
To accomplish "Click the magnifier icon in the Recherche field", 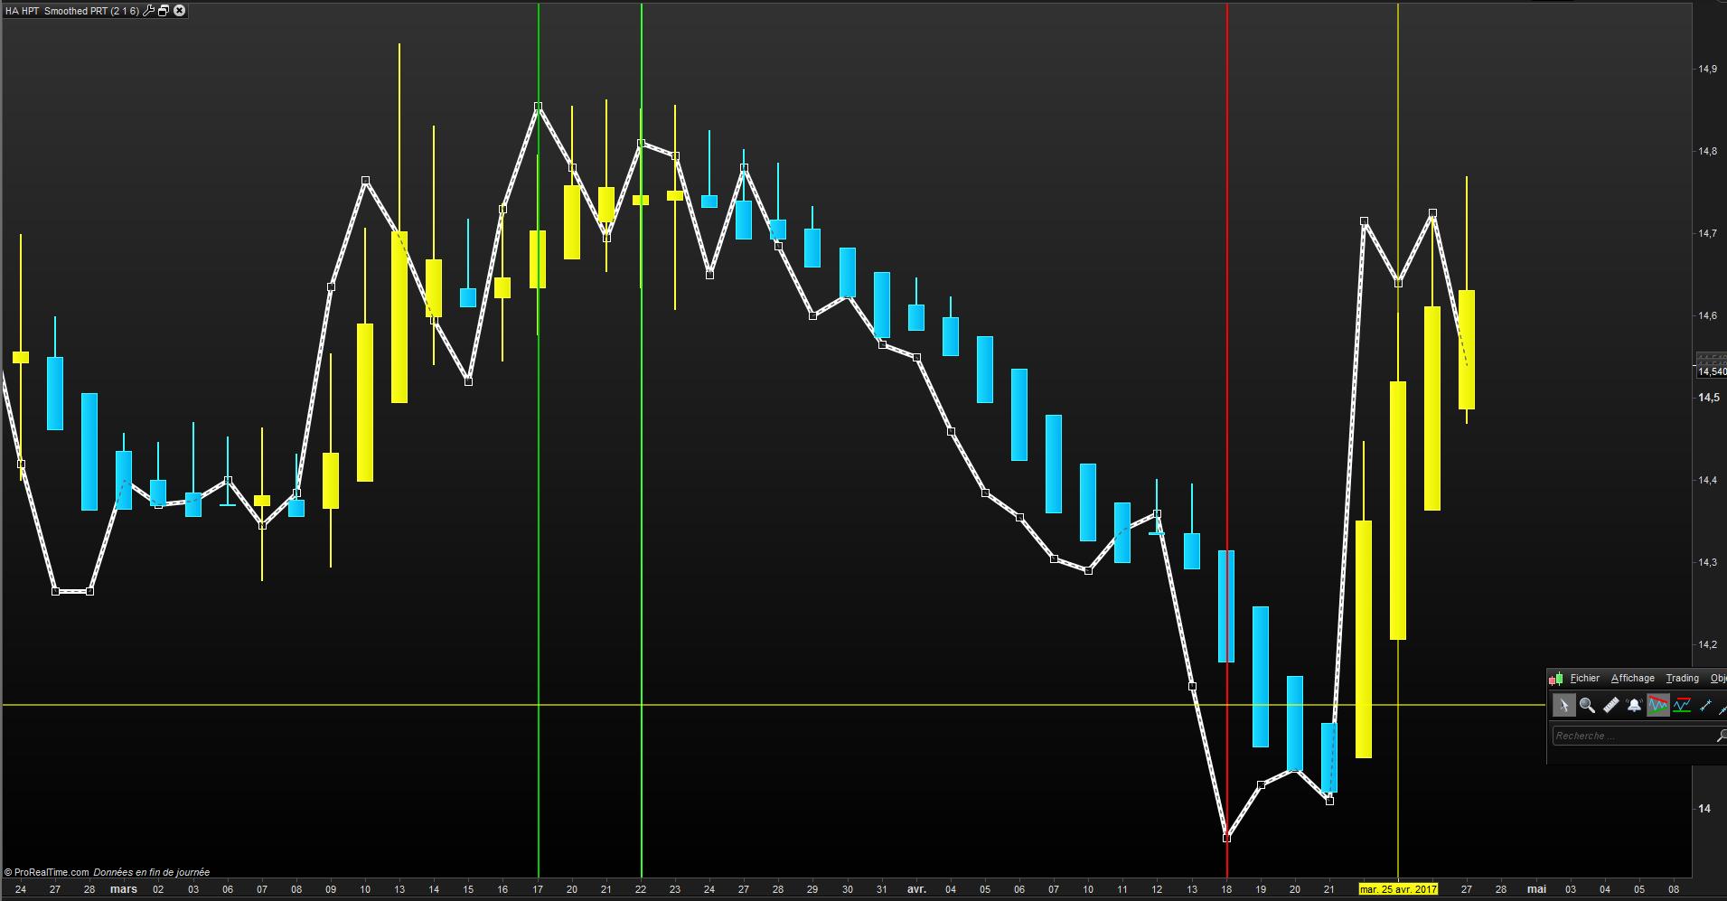I will point(1721,737).
